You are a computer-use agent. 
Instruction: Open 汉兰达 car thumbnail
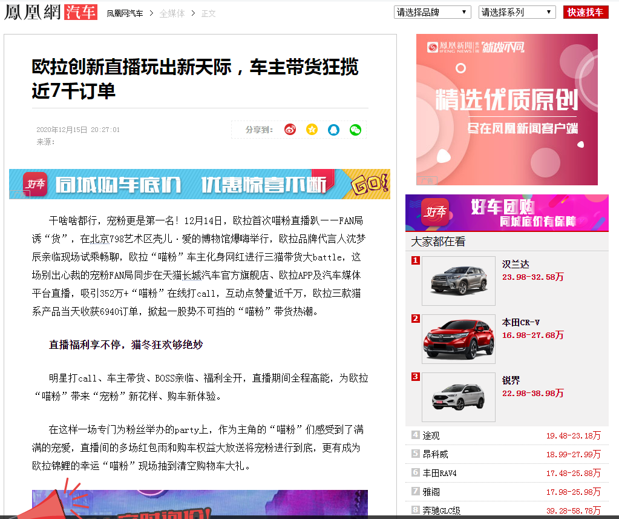click(458, 281)
